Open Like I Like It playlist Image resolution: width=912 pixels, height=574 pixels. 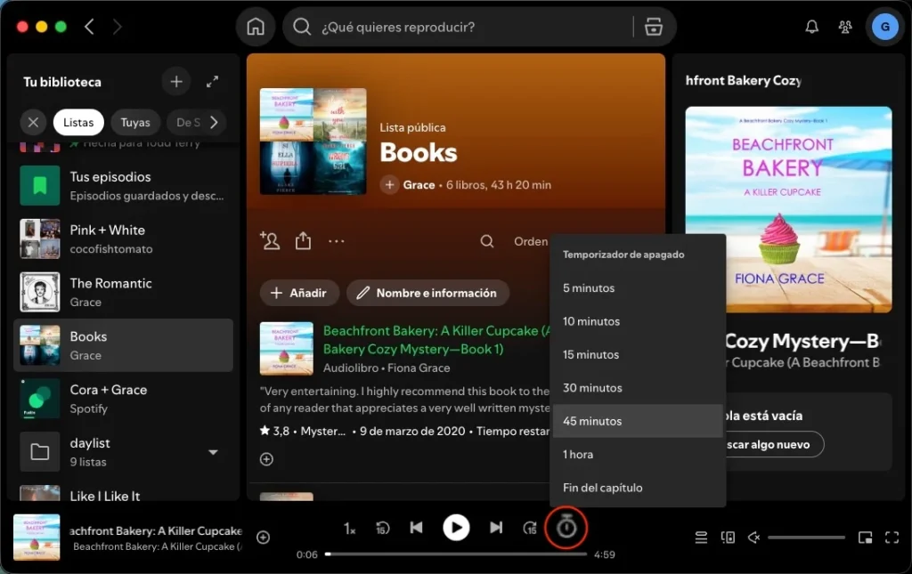[x=123, y=493]
